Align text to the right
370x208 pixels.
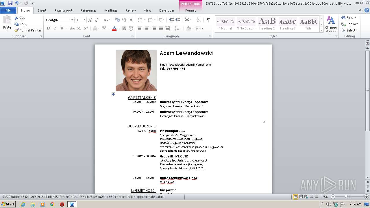pos(154,28)
